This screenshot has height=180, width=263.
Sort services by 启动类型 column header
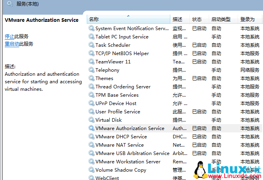(221, 19)
